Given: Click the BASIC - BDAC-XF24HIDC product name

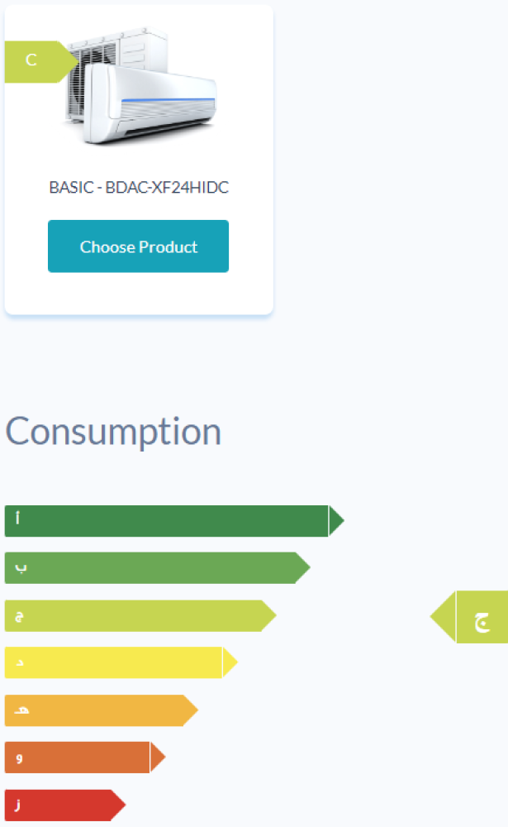Looking at the screenshot, I should [139, 188].
